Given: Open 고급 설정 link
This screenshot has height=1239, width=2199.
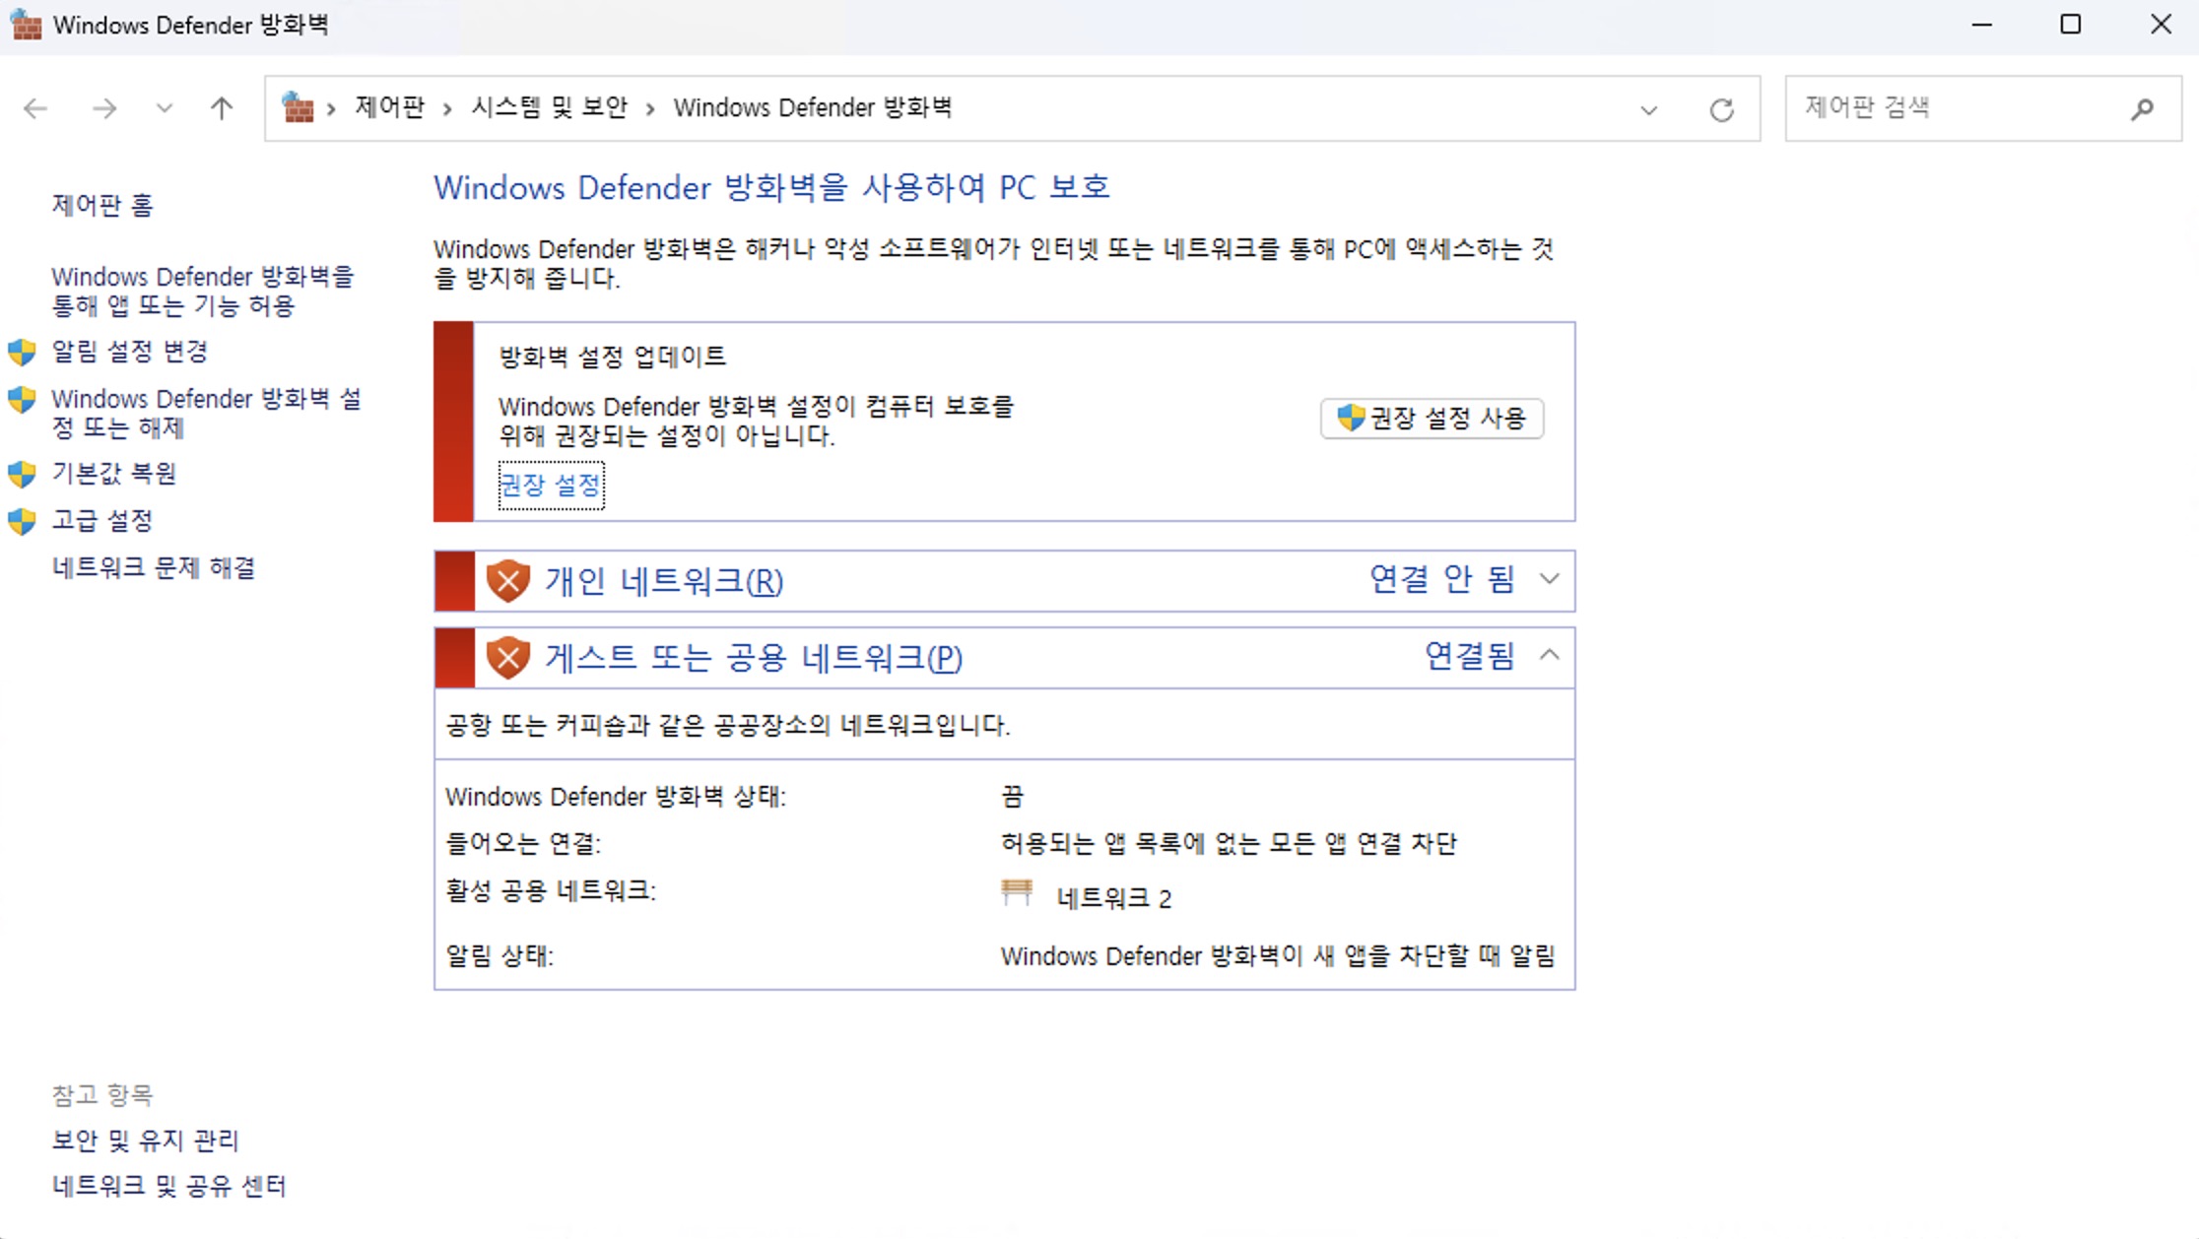Looking at the screenshot, I should (x=101, y=520).
